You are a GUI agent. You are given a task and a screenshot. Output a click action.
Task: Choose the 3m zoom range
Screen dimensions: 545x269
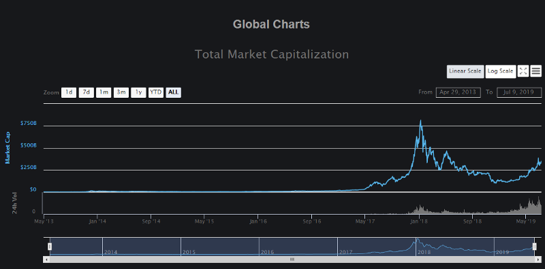click(121, 92)
